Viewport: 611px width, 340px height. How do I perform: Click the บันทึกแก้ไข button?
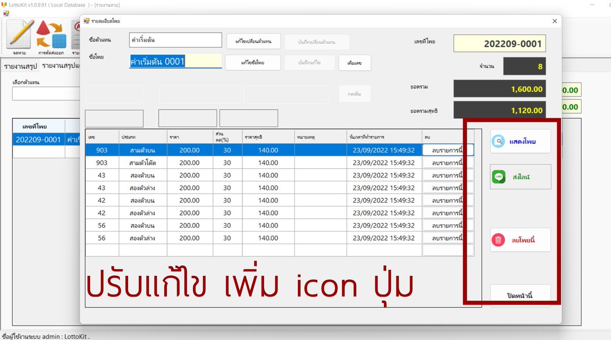tap(310, 63)
